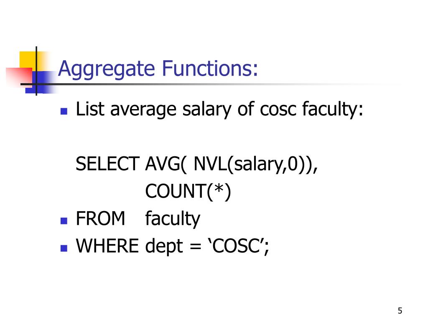Image resolution: width=428 pixels, height=321 pixels.
Task: Click the SELECT keyword
Action: [x=107, y=164]
